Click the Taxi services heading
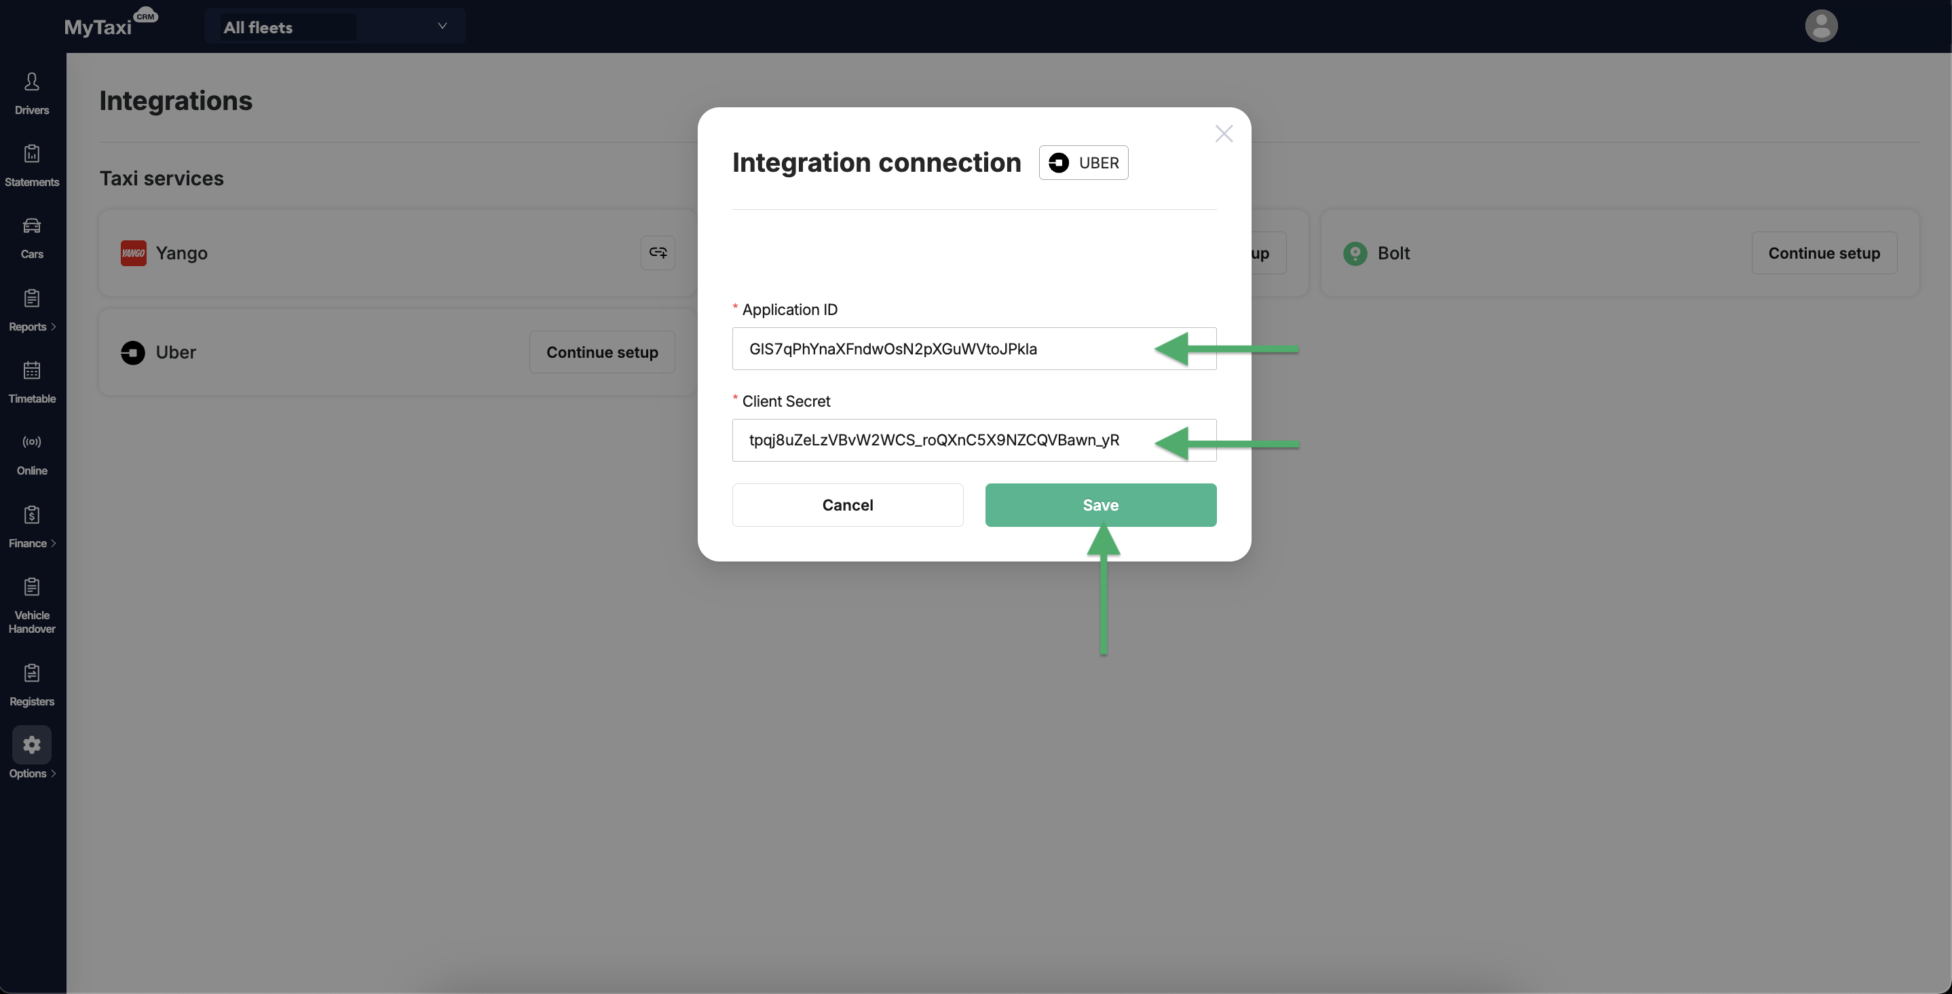Screen dimensions: 1952x994 tap(162, 178)
